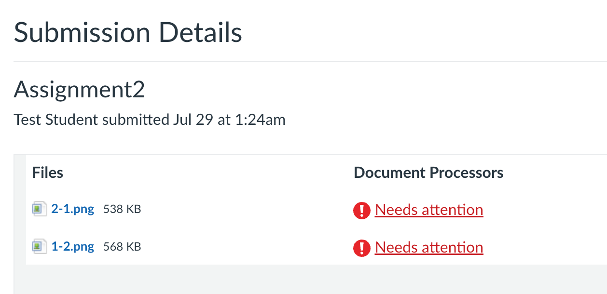
Task: Click the 538 KB file size text
Action: point(122,209)
